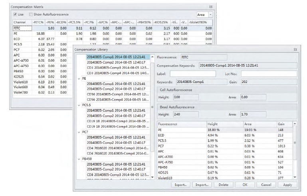307x196 pixels.
Task: Select the APC-A700 row in fluorescence table
Action: pos(225,156)
